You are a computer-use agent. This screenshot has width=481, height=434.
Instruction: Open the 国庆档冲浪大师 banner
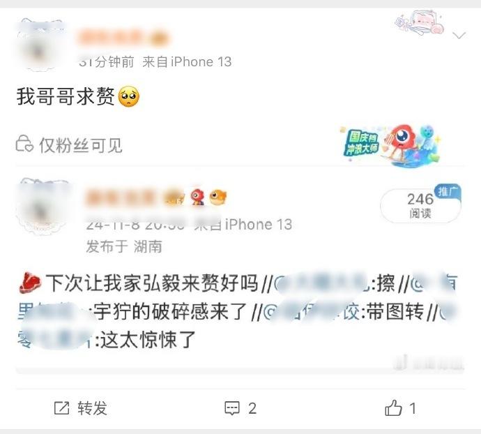(x=391, y=145)
